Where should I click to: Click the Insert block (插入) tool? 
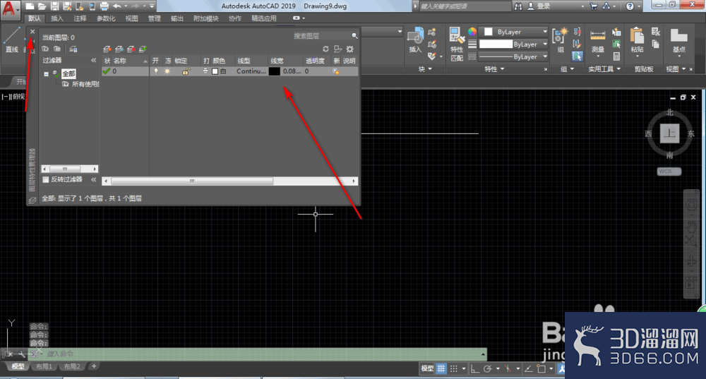[415, 40]
